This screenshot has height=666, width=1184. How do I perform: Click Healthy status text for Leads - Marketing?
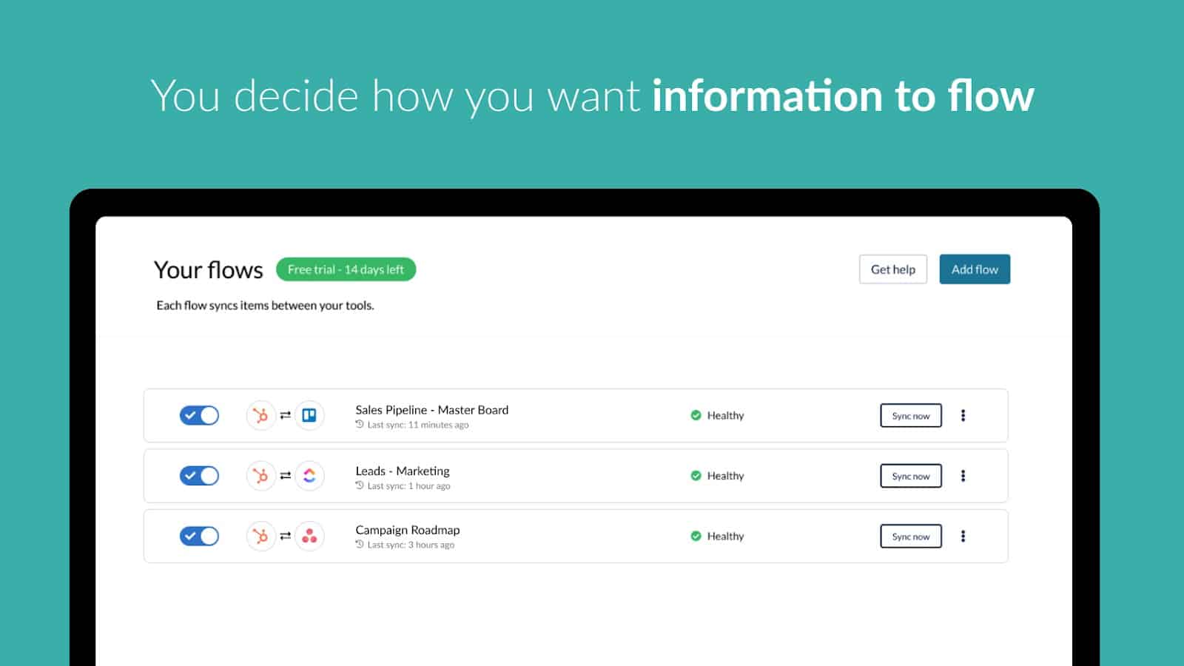[725, 476]
